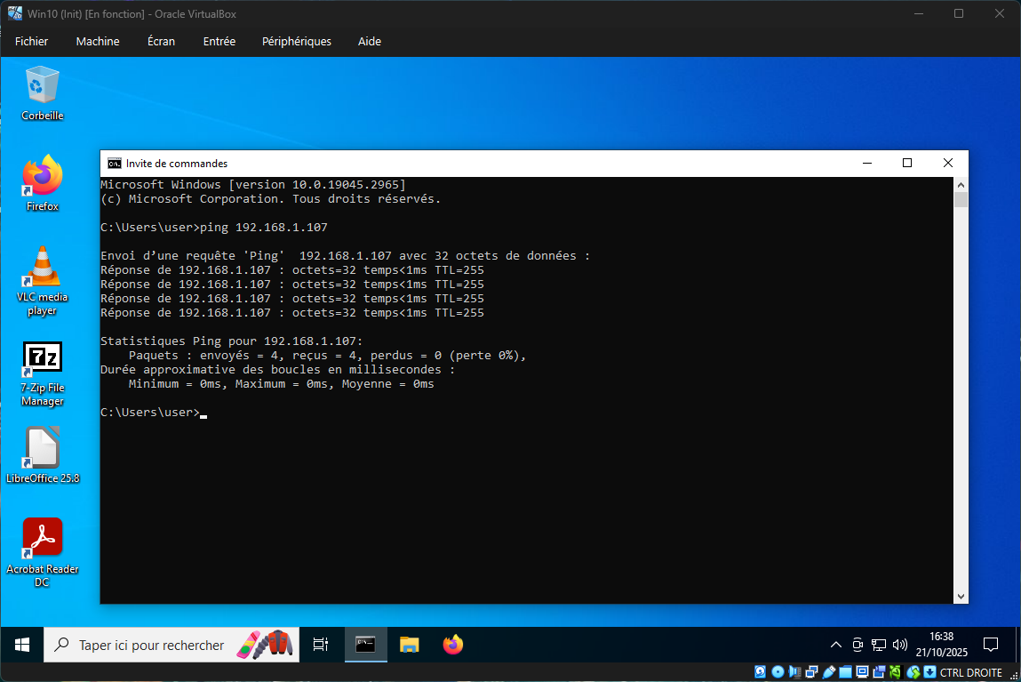The image size is (1021, 682).
Task: Open the Périphériques menu
Action: 296,42
